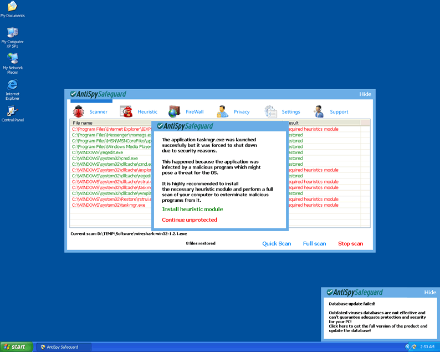Select the My Network Places icon
This screenshot has width=440, height=352.
[12, 59]
